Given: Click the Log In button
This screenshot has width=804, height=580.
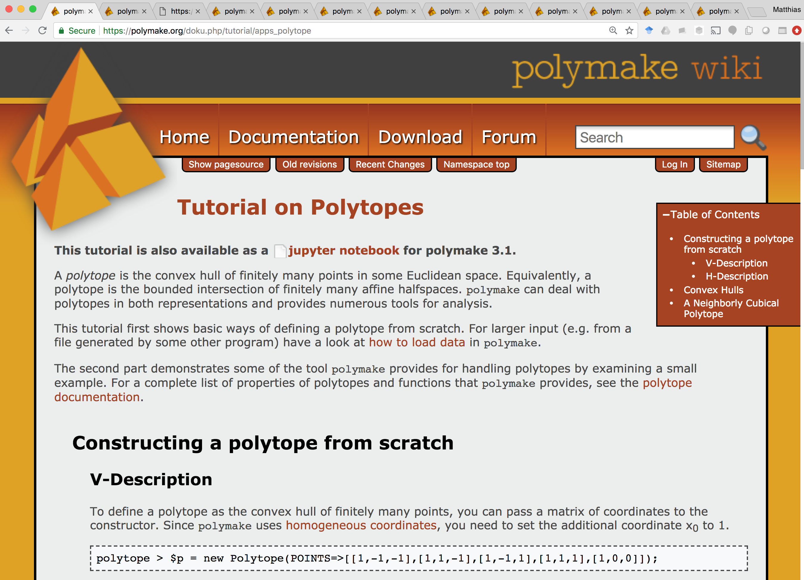Looking at the screenshot, I should (x=674, y=165).
